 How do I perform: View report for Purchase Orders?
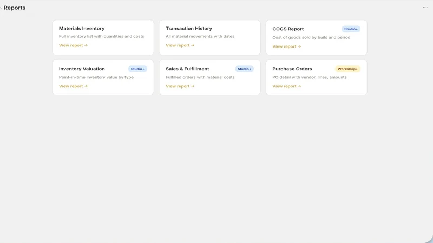click(x=287, y=86)
